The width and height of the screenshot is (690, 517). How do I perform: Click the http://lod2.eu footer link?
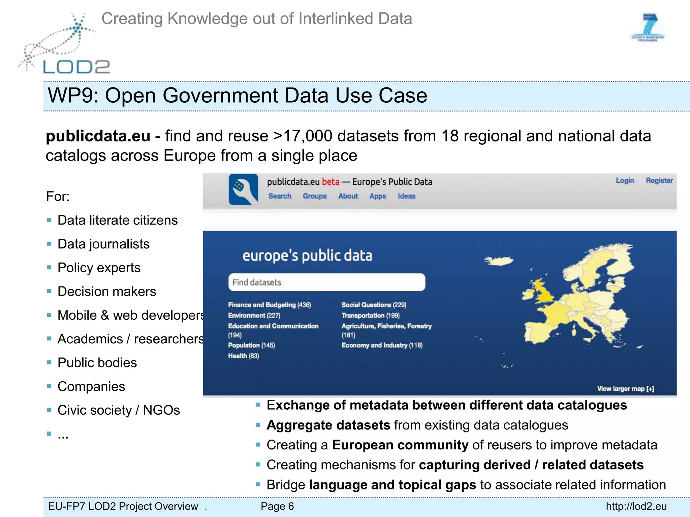(x=636, y=506)
